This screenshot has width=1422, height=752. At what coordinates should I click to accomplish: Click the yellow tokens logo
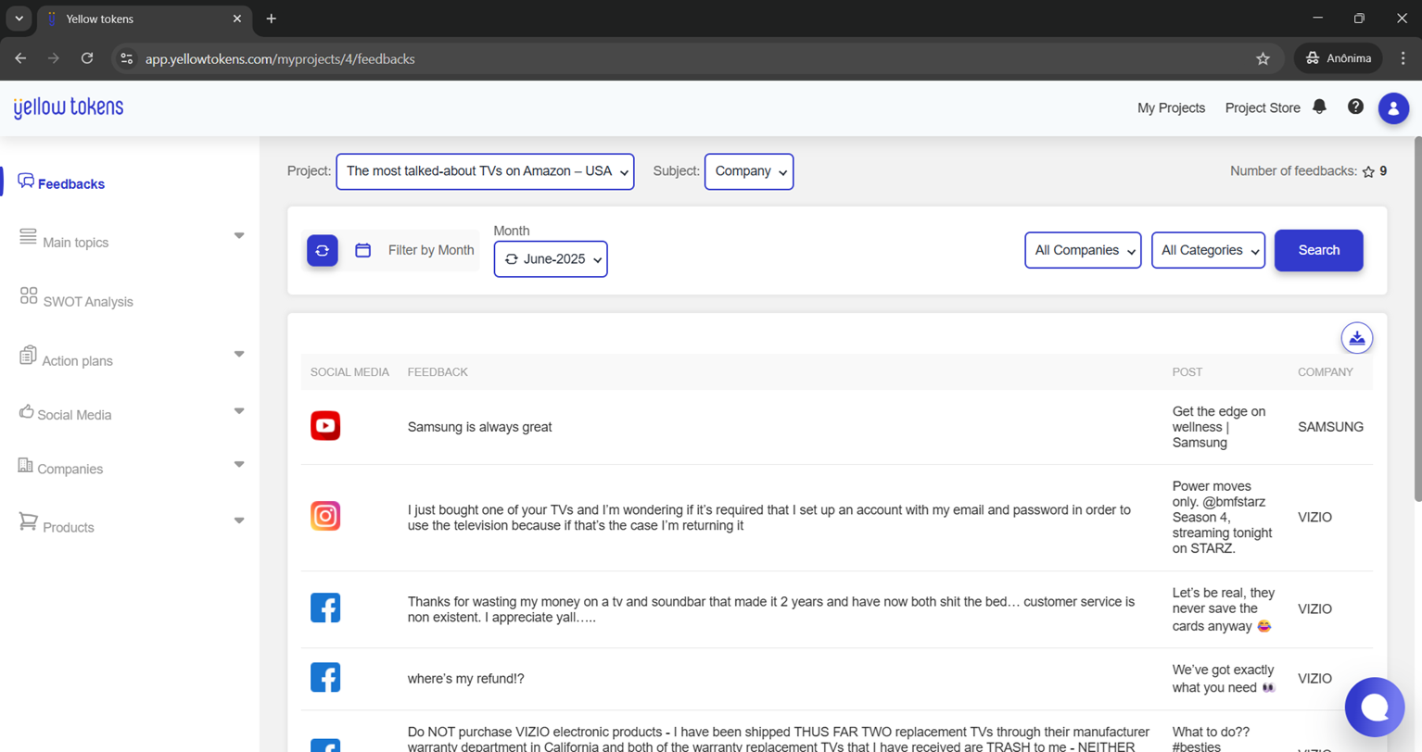click(69, 108)
